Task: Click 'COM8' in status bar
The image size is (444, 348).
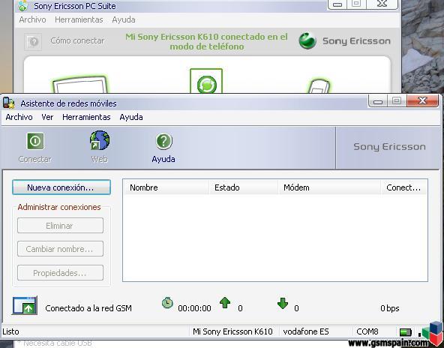Action: [x=367, y=331]
